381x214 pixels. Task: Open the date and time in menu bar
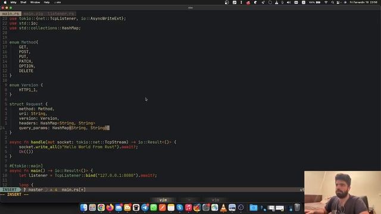click(364, 2)
